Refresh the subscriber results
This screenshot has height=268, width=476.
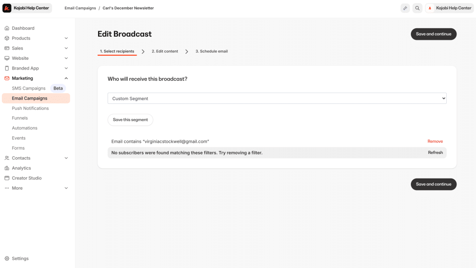tap(435, 153)
